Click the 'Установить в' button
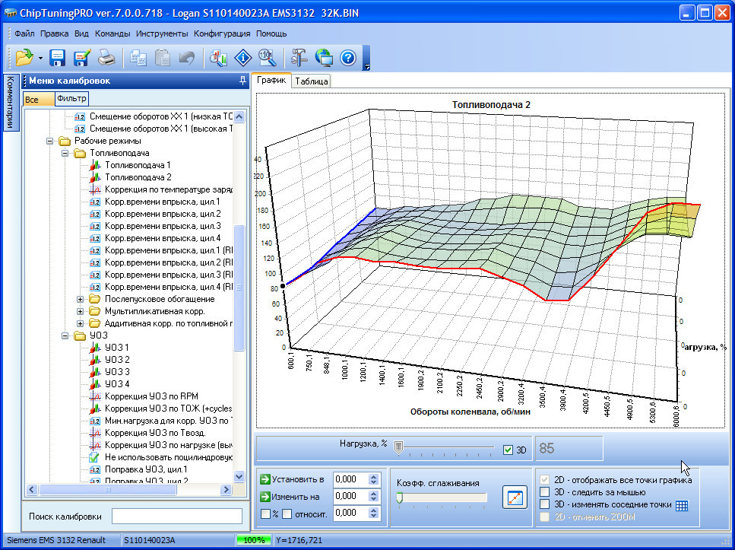Screen dimensions: 735x550 point(292,479)
